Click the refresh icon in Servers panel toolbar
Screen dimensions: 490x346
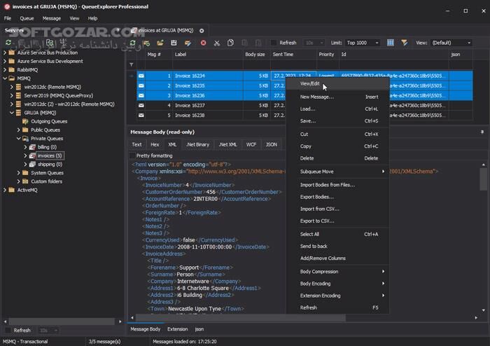8,43
